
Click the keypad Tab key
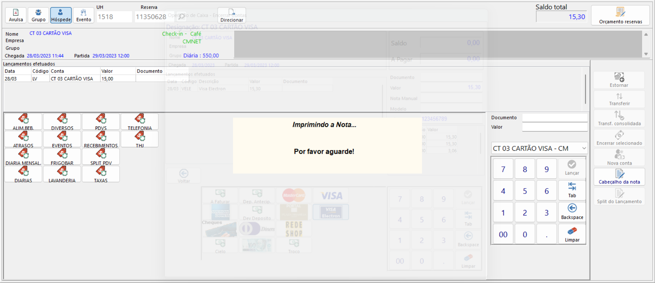click(x=572, y=190)
